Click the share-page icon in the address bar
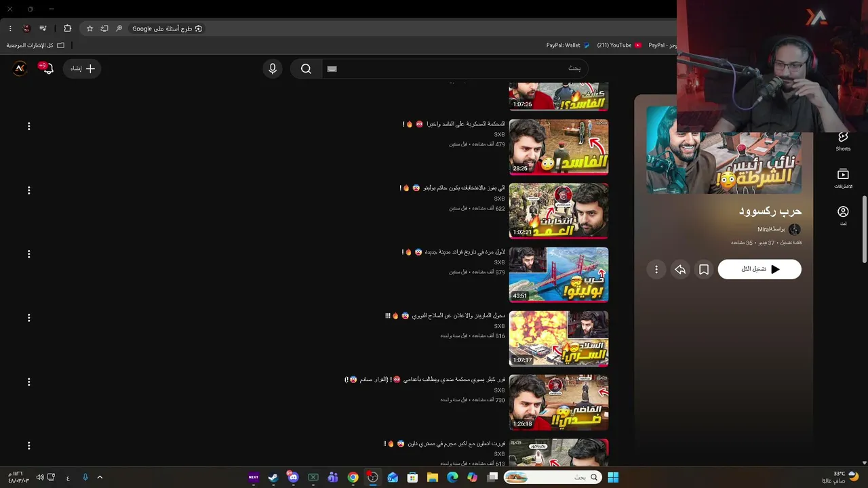Screen dimensions: 868x488 tap(104, 28)
